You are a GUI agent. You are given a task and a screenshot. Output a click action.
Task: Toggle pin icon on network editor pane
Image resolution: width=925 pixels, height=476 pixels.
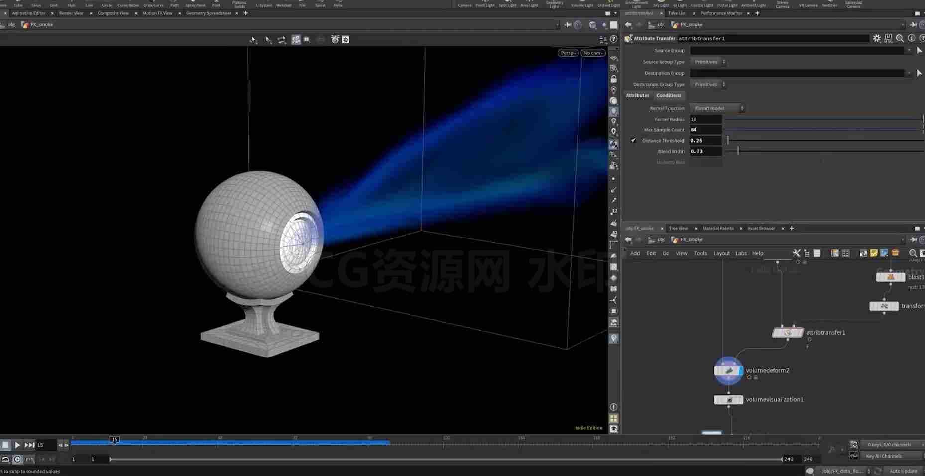(913, 239)
